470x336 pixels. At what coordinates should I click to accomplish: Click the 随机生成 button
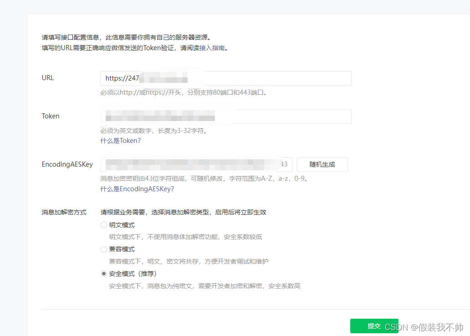[x=322, y=164]
